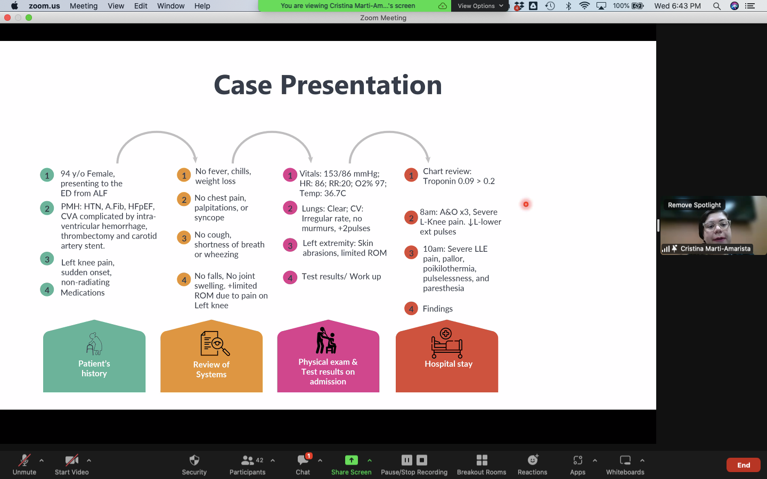Open Zoom Apps

[578, 464]
